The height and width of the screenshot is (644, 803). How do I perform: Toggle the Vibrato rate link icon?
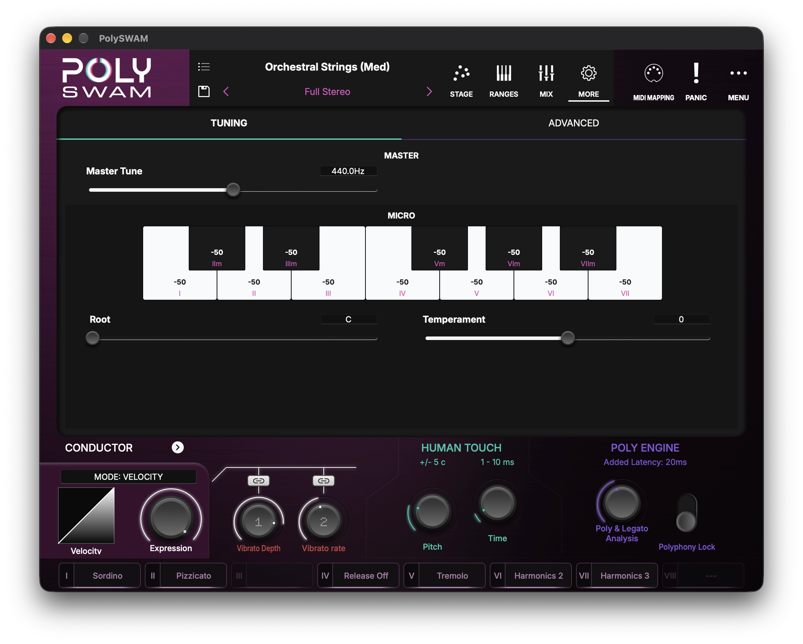coord(323,481)
